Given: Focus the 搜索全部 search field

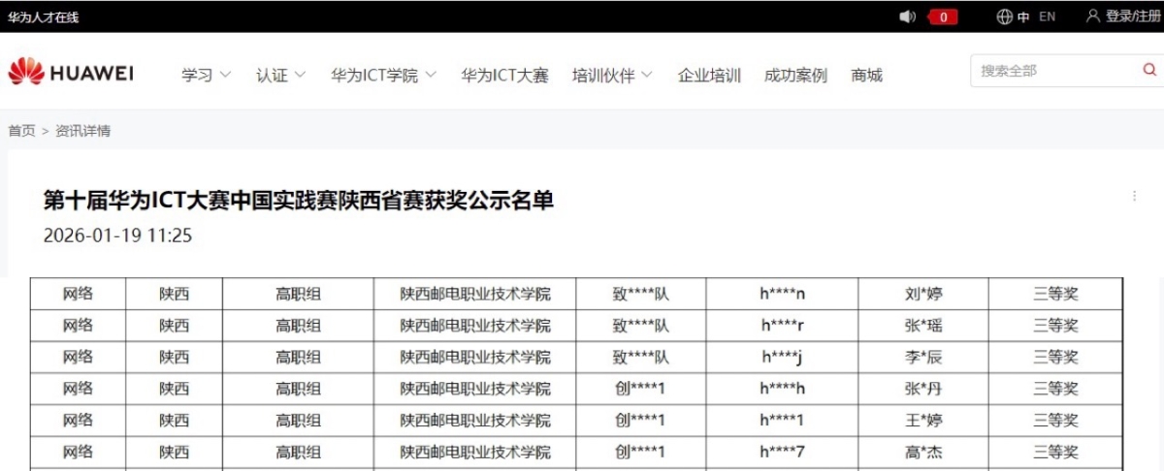Looking at the screenshot, I should (x=1052, y=71).
